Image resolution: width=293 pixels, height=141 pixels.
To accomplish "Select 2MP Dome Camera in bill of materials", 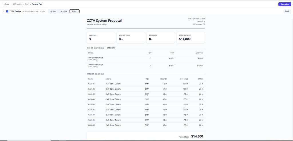I will point(96,65).
